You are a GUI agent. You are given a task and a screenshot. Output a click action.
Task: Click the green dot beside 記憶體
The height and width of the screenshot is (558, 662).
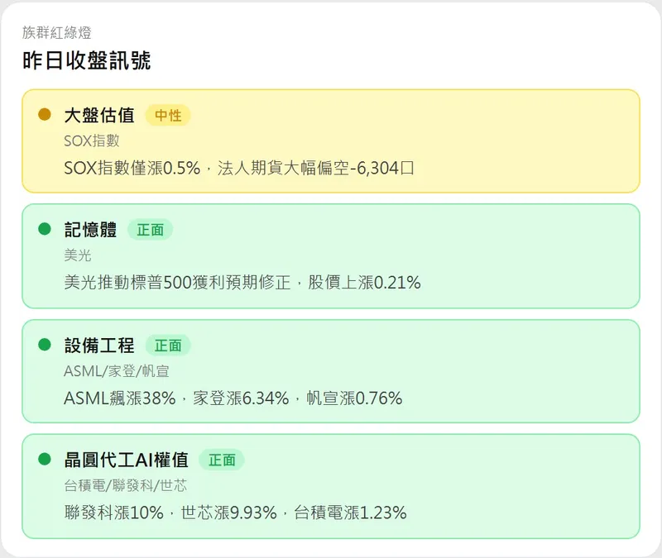[46, 229]
